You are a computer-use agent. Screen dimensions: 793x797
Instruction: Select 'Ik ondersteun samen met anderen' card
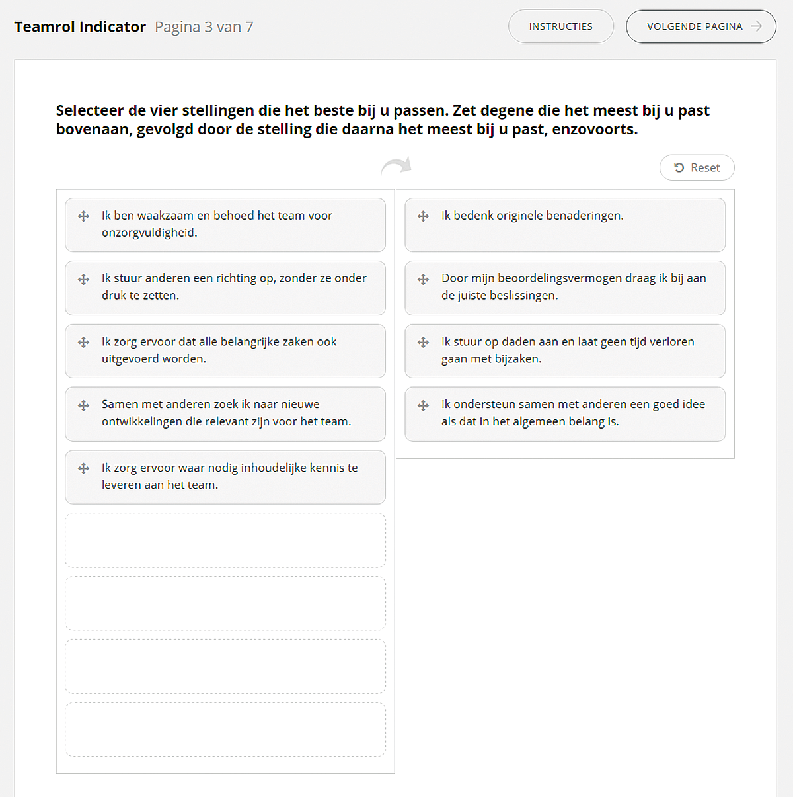[565, 414]
